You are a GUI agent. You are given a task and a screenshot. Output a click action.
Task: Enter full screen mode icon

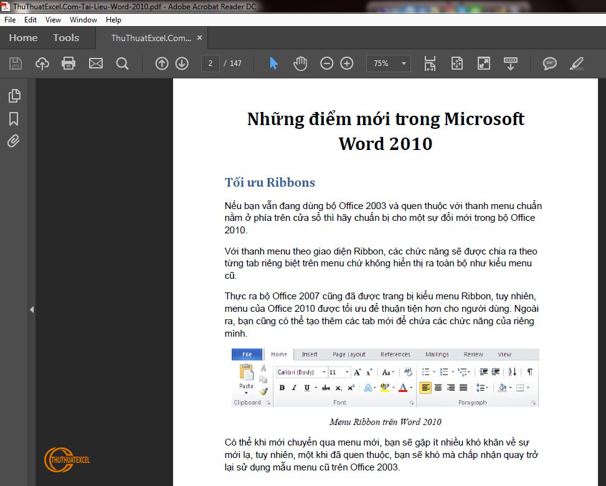tap(484, 63)
